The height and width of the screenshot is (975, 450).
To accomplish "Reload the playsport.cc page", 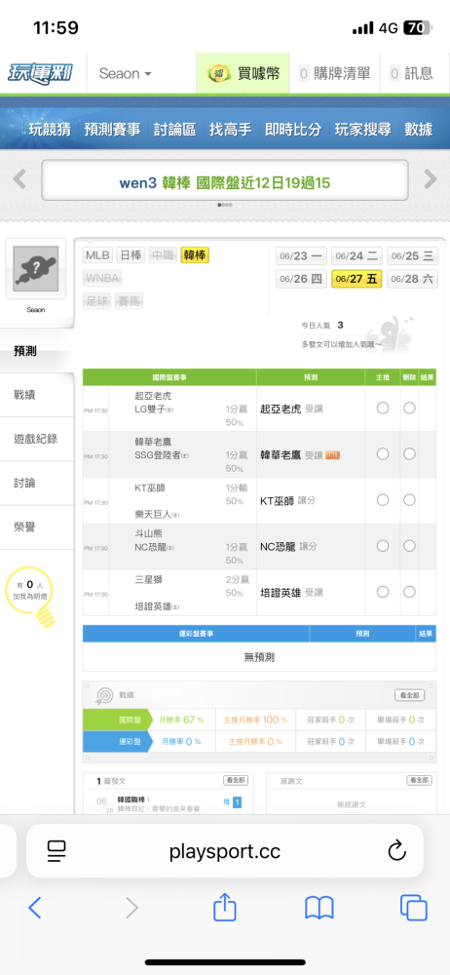I will (x=396, y=850).
